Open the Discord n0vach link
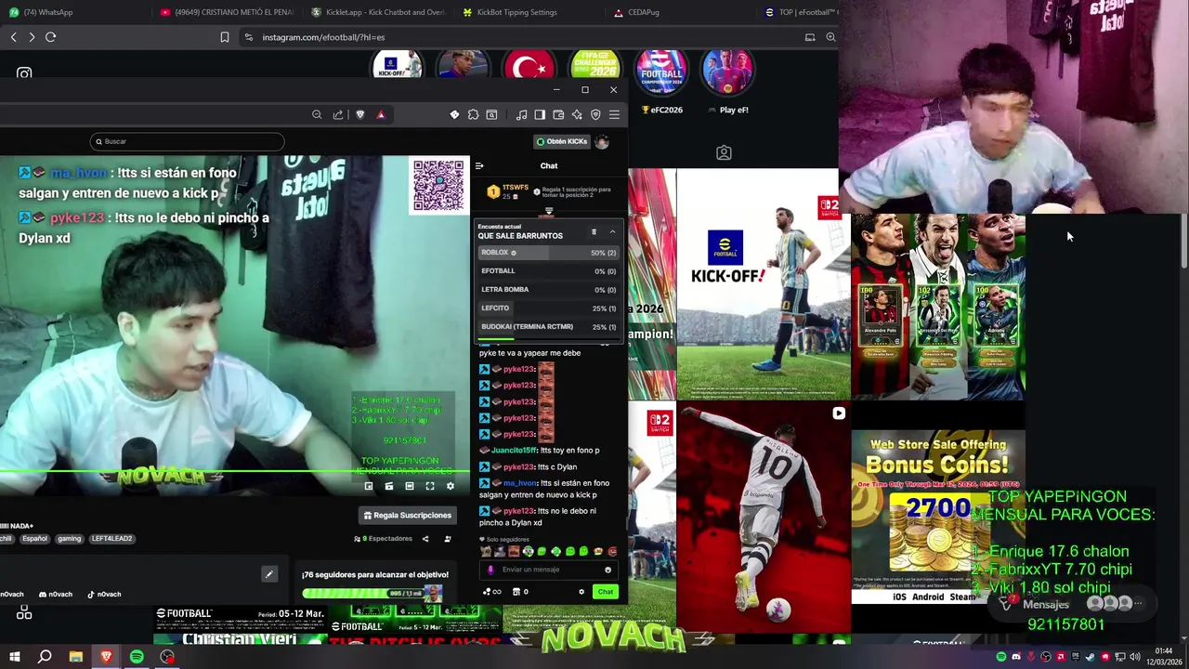This screenshot has width=1189, height=669. point(55,595)
